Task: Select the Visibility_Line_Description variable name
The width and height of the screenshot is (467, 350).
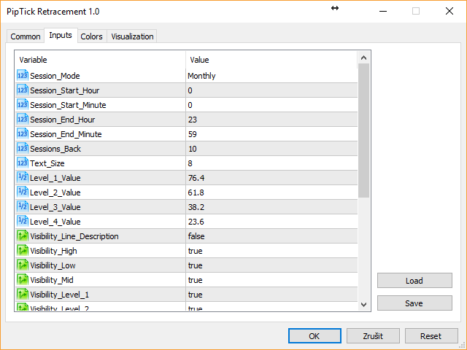Action: pyautogui.click(x=74, y=236)
